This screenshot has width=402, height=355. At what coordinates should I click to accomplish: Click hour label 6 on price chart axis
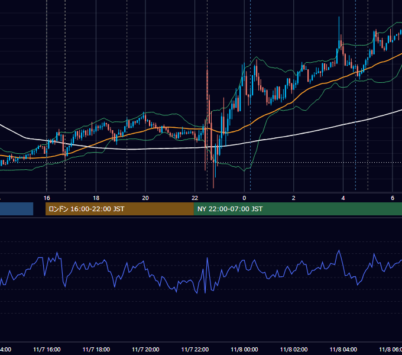(x=393, y=198)
